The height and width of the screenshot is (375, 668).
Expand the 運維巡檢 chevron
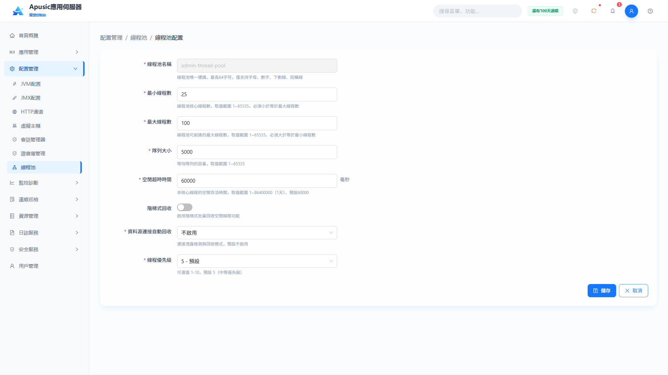77,199
